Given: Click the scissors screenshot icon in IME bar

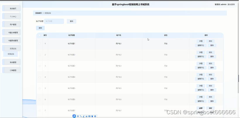Looking at the screenshot, I should tap(86, 116).
